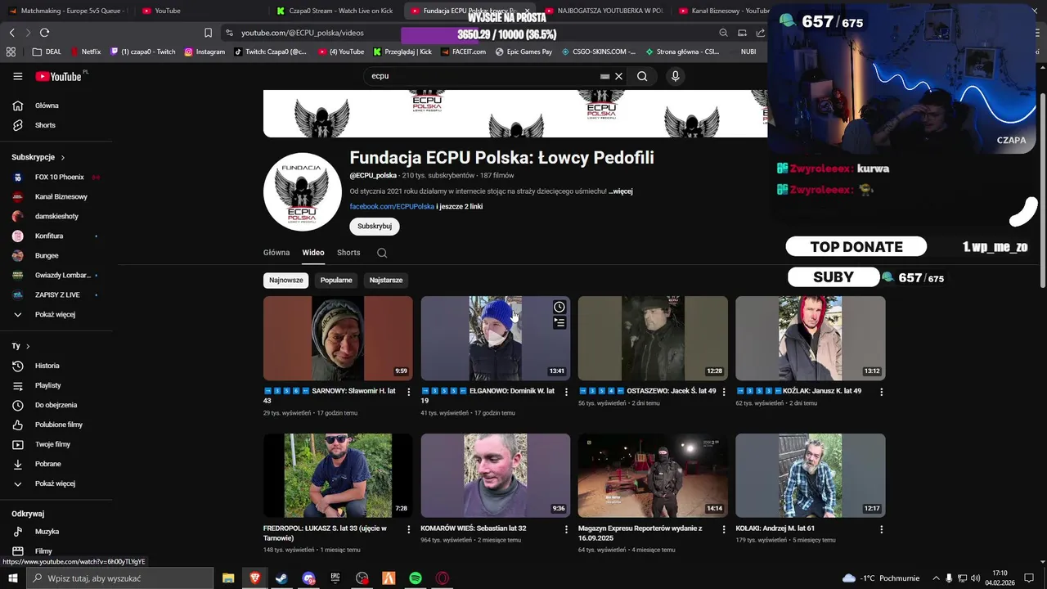Open File Explorer from taskbar
Image resolution: width=1047 pixels, height=589 pixels.
(x=228, y=578)
